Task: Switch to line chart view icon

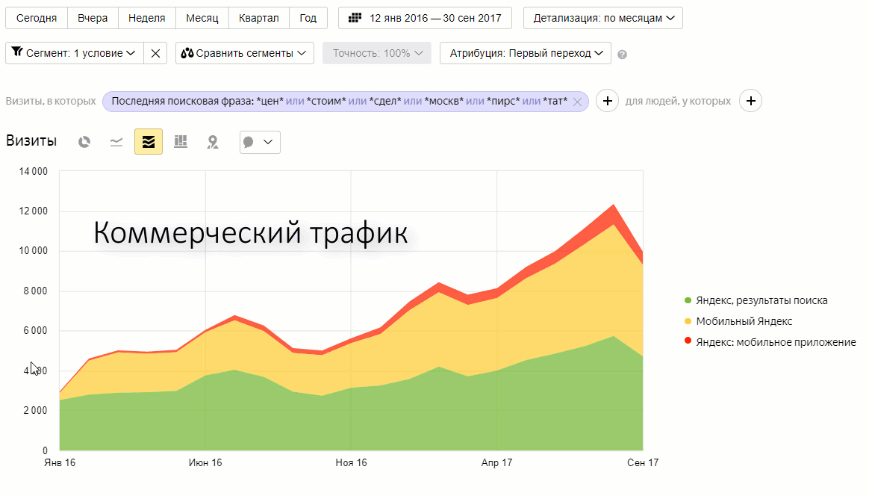Action: pos(116,142)
